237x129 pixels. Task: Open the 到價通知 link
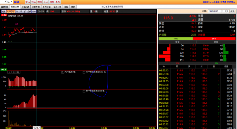click(x=231, y=2)
